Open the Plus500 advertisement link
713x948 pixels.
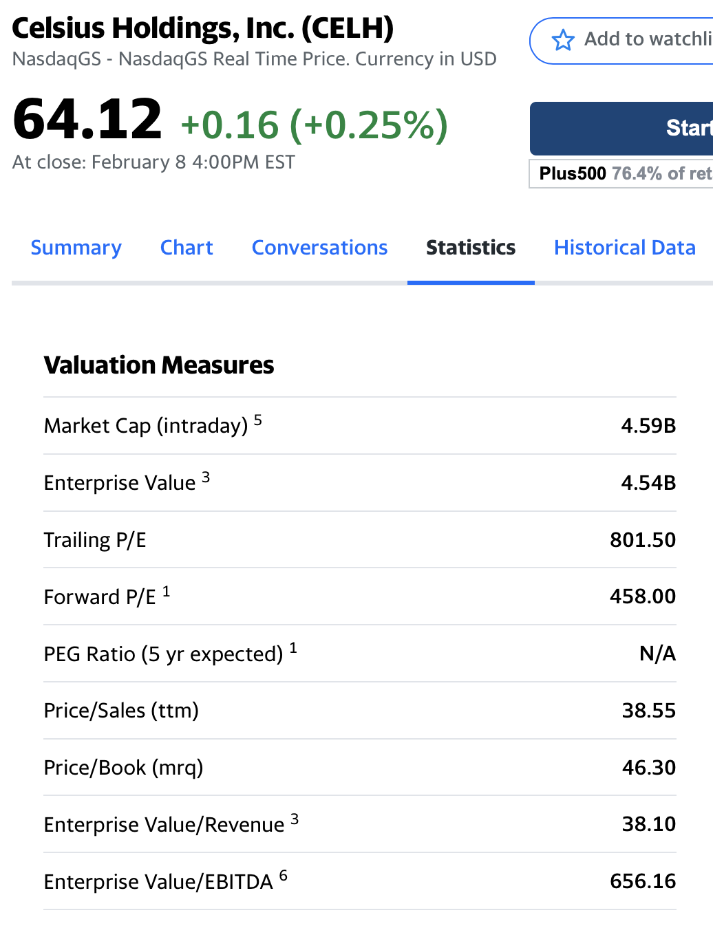tap(621, 173)
